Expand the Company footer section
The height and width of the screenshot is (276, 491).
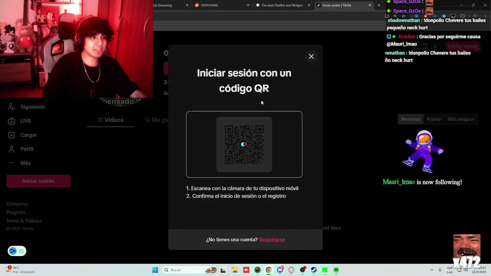click(17, 204)
